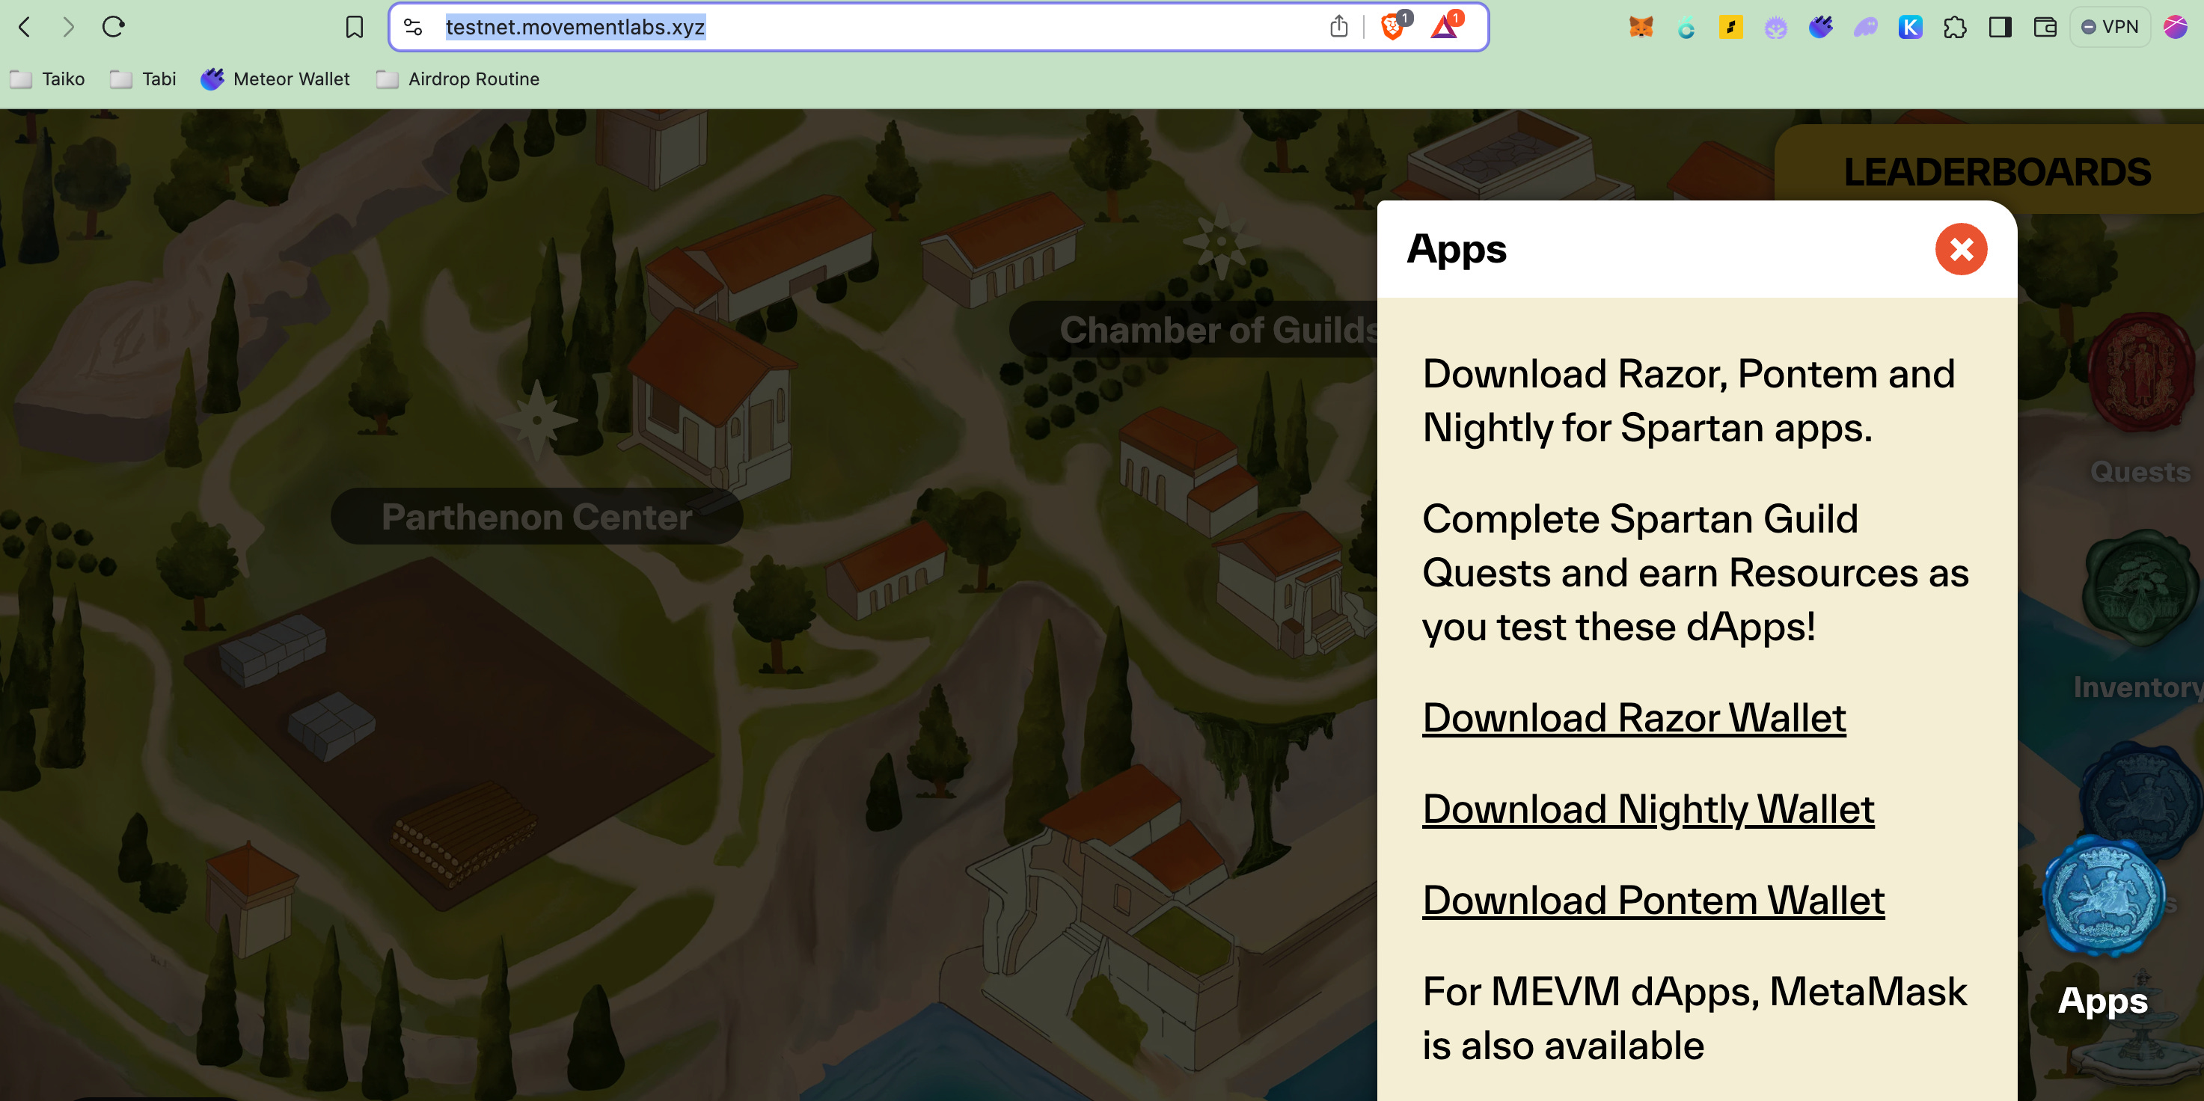Open the profile avatar menu

click(2175, 28)
